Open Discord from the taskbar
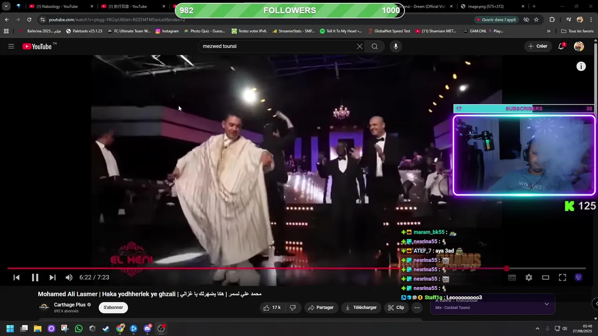This screenshot has width=598, height=336. (148, 329)
